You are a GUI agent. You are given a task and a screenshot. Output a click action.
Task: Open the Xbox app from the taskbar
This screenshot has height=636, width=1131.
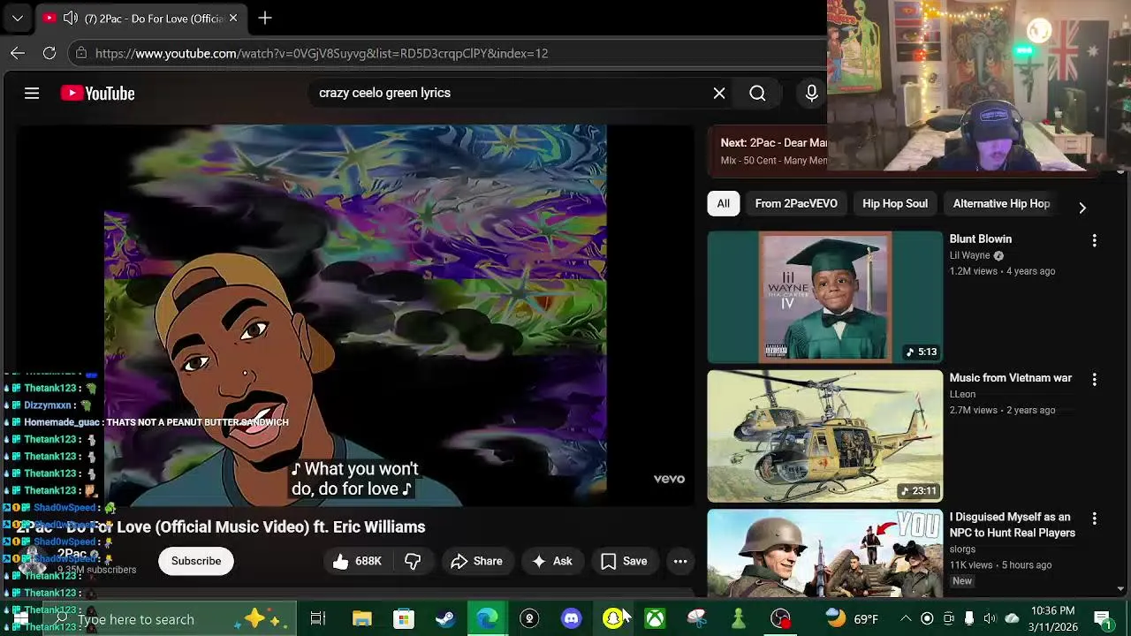click(x=655, y=618)
